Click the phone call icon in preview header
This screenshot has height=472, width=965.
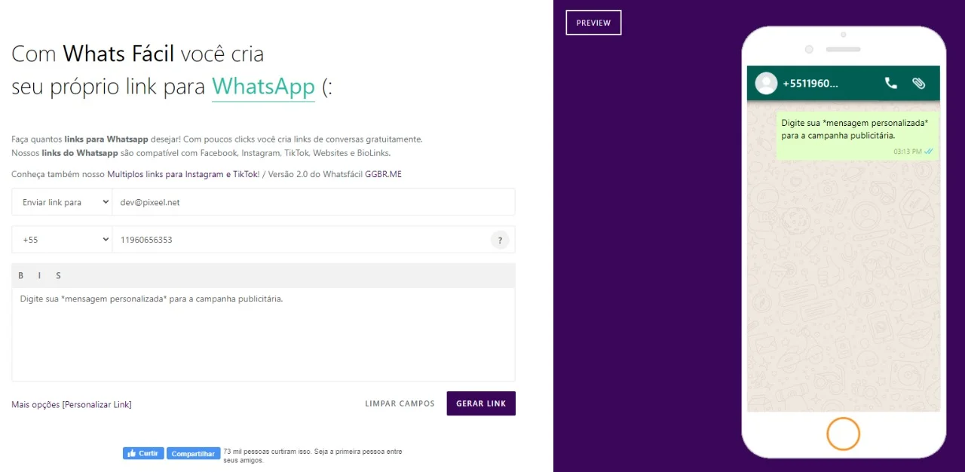pos(890,83)
